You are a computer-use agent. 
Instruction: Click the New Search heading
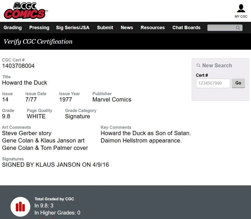217,65
